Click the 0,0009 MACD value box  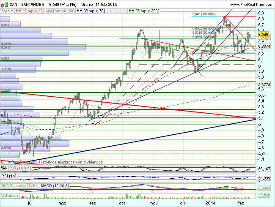[x=264, y=188]
